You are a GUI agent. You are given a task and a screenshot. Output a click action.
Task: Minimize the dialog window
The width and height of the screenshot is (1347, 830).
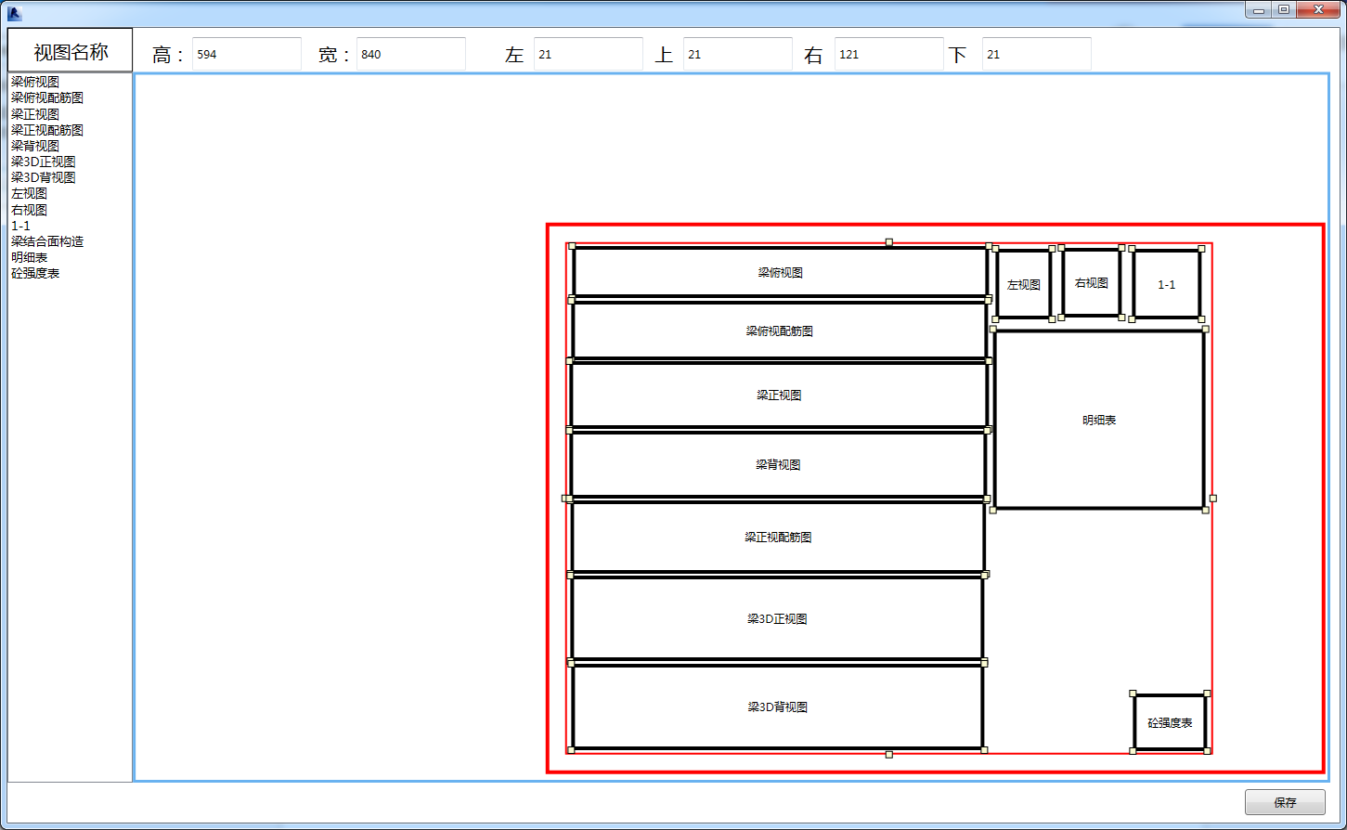coord(1259,9)
